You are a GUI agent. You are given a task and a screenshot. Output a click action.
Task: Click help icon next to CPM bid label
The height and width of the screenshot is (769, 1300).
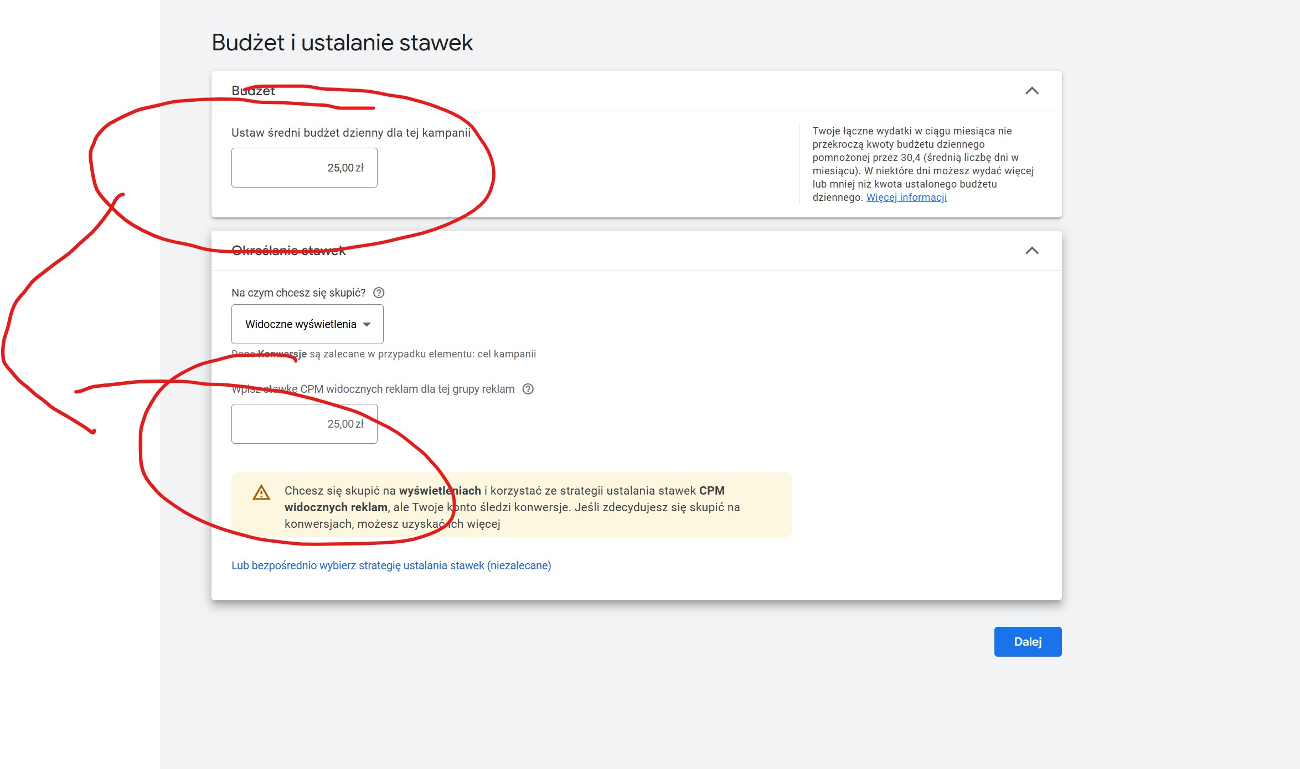click(x=528, y=389)
